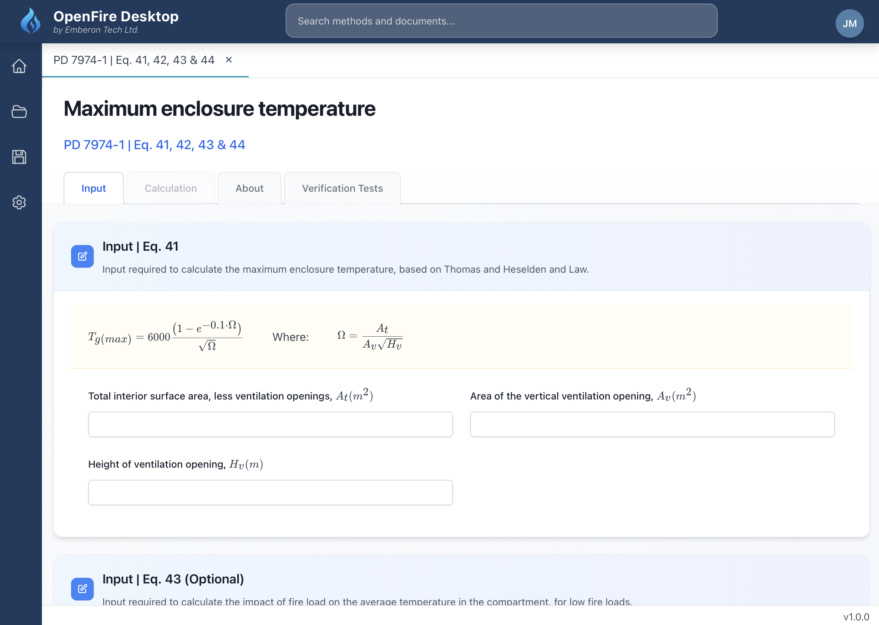Click the edit icon beside Input Eq. 41
This screenshot has height=625, width=879.
point(82,256)
